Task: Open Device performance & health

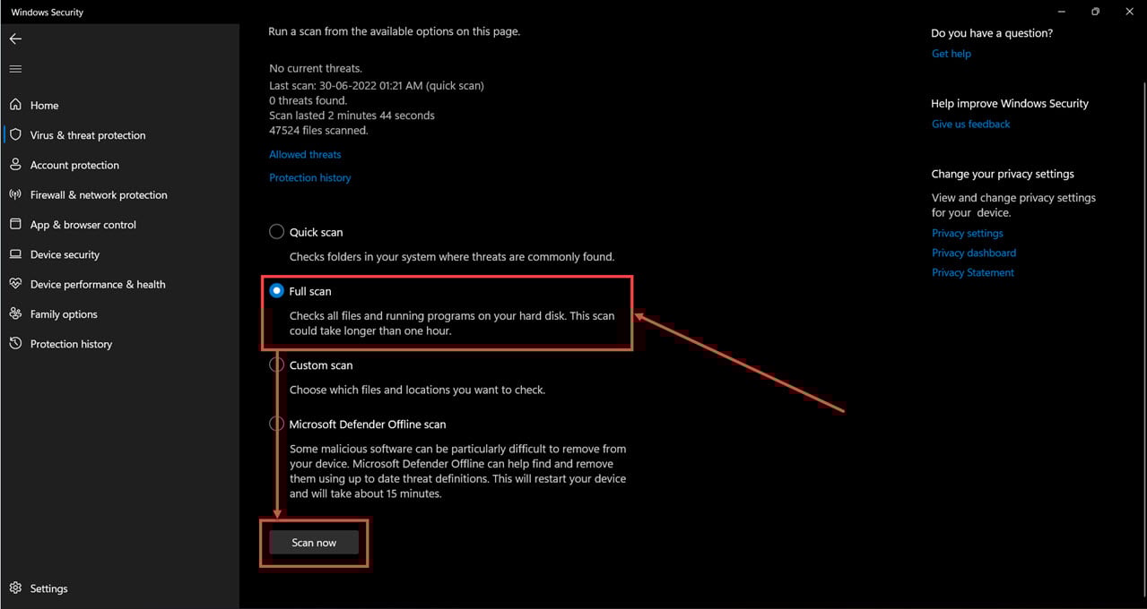Action: [97, 284]
